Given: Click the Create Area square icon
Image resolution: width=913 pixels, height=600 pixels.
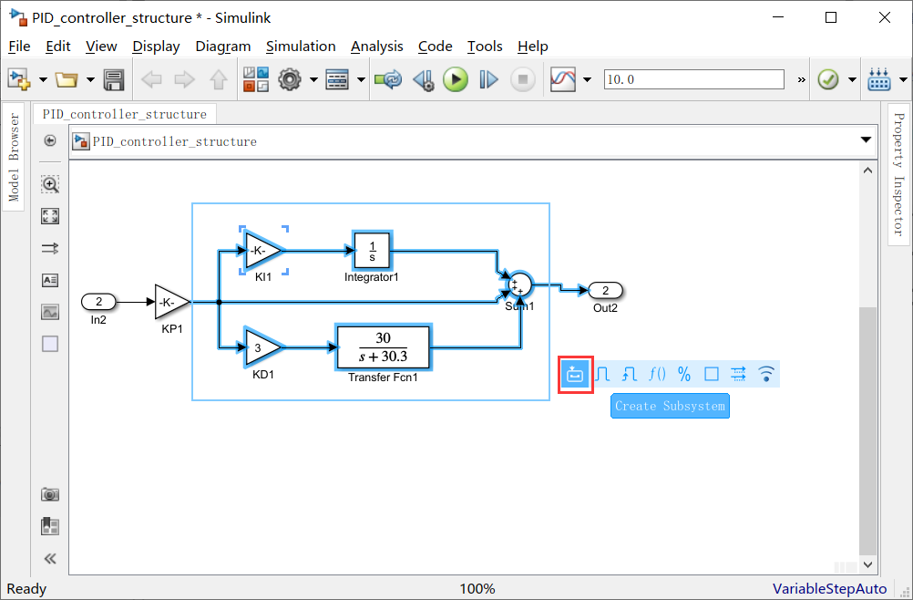Looking at the screenshot, I should tap(711, 374).
